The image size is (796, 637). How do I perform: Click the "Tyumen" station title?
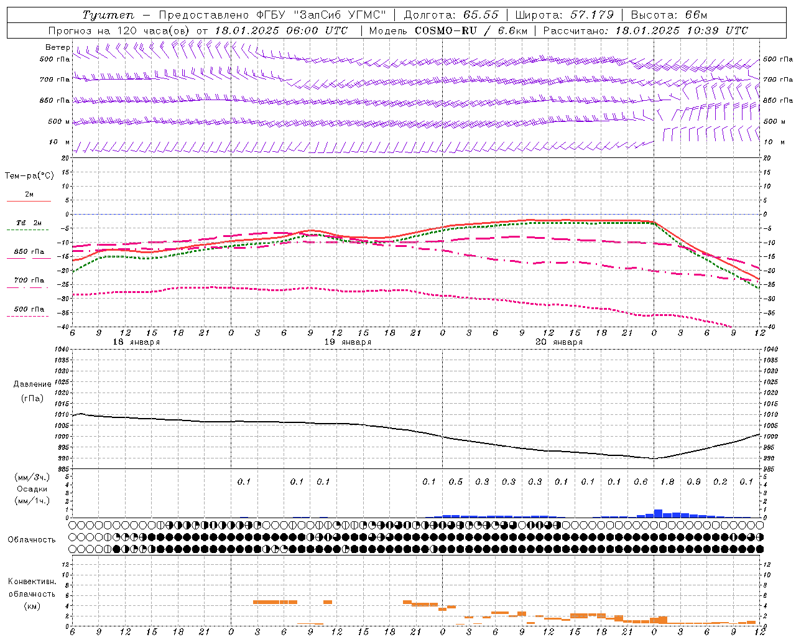(x=108, y=15)
